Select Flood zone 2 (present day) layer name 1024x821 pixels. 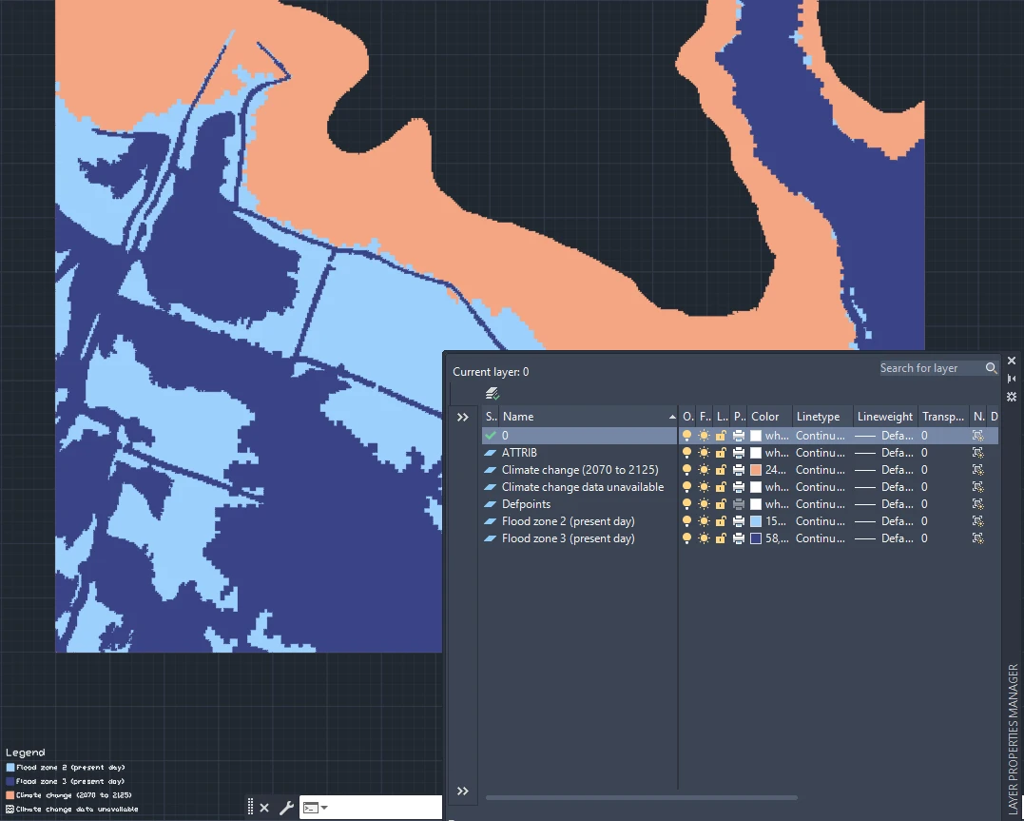(x=569, y=521)
